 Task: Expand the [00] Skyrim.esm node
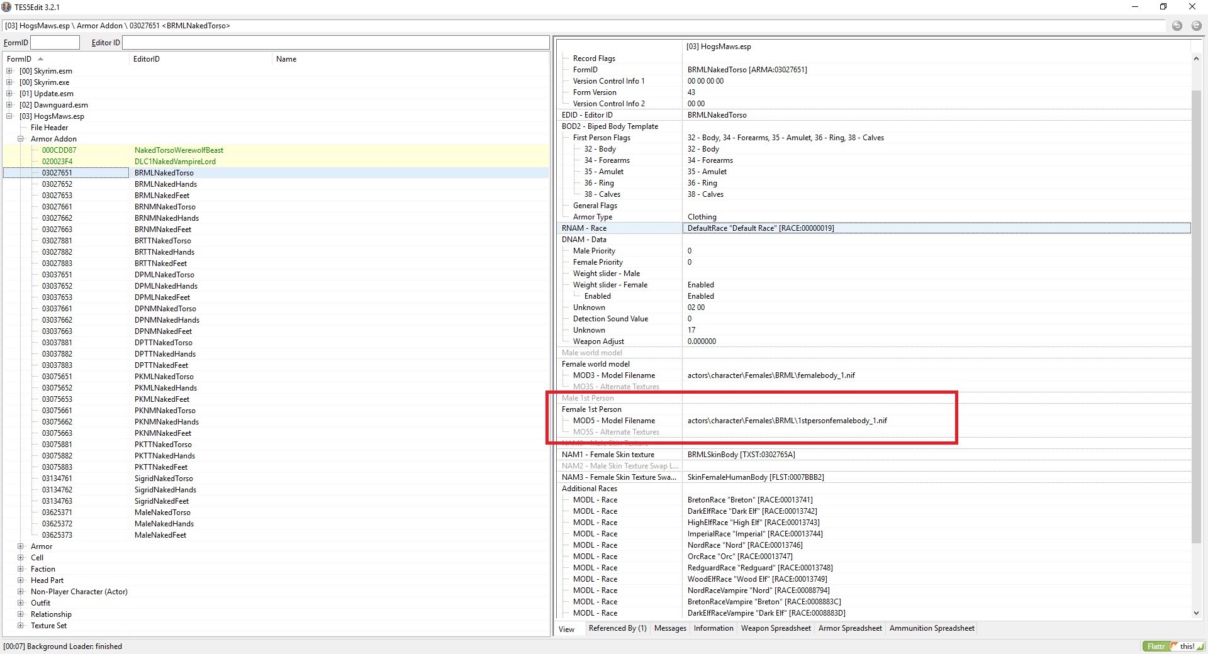9,71
